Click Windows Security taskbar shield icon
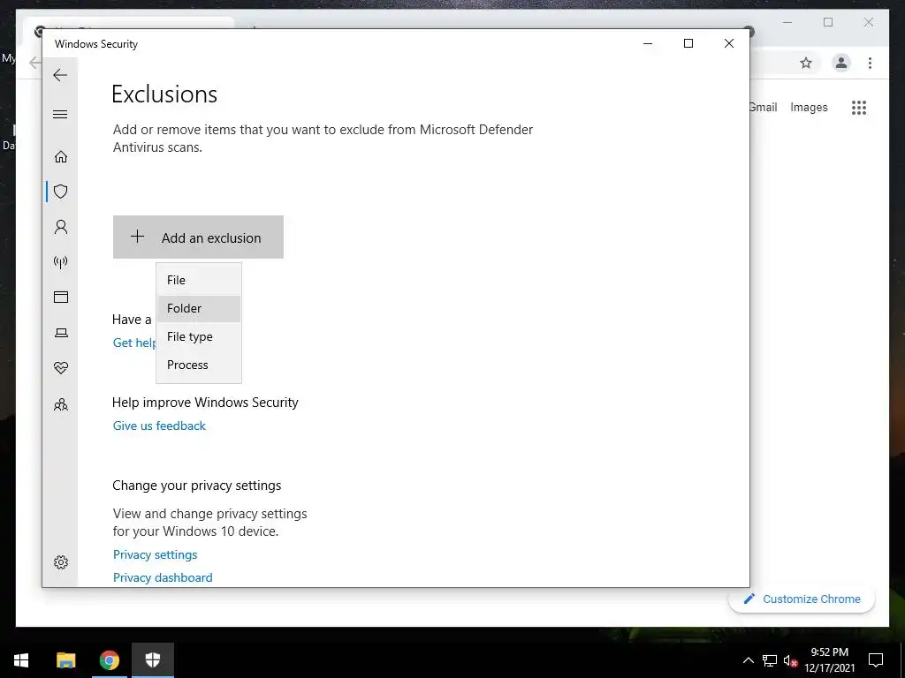 click(x=152, y=660)
